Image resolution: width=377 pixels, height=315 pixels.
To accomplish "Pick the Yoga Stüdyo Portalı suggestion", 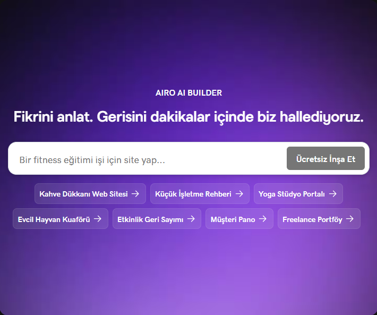I will 298,194.
